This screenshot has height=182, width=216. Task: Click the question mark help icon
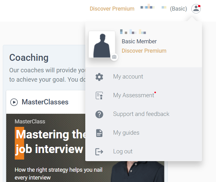tap(99, 114)
